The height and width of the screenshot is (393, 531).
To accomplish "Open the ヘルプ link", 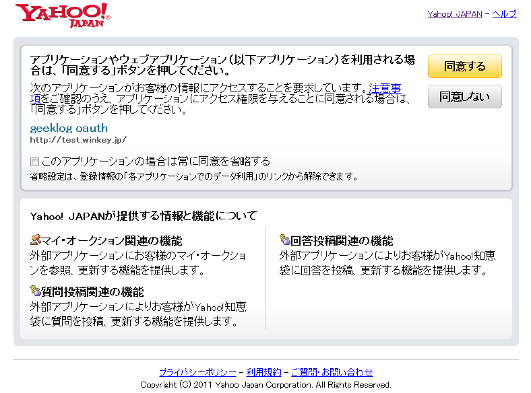I will (x=504, y=13).
